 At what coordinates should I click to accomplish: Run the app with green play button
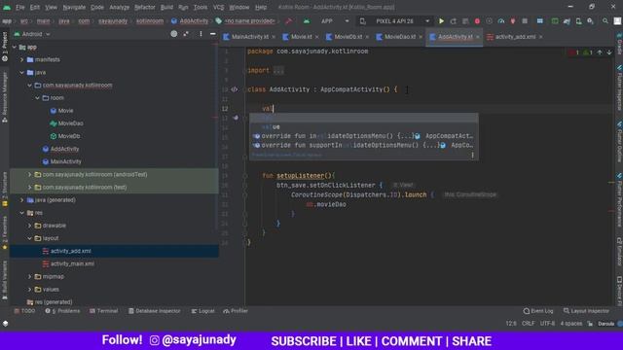click(441, 21)
